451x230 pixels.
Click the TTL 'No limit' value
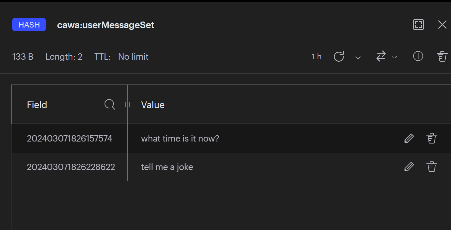tap(133, 57)
